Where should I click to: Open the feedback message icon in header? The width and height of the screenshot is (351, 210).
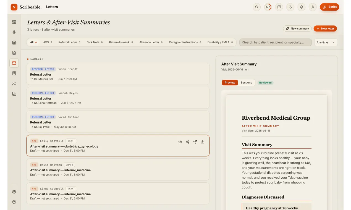[279, 7]
